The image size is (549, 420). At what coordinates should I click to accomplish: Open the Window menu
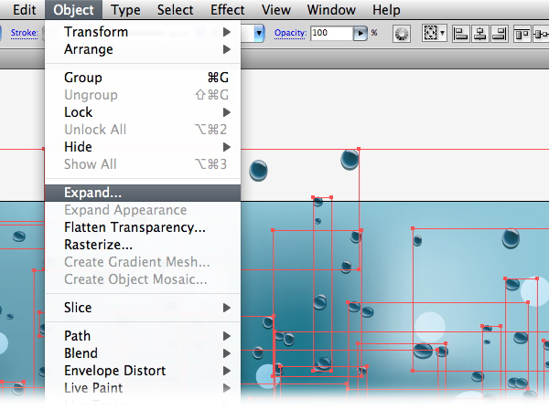[331, 10]
